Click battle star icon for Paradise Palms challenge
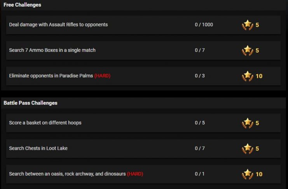The height and width of the screenshot is (189, 288). tap(248, 76)
